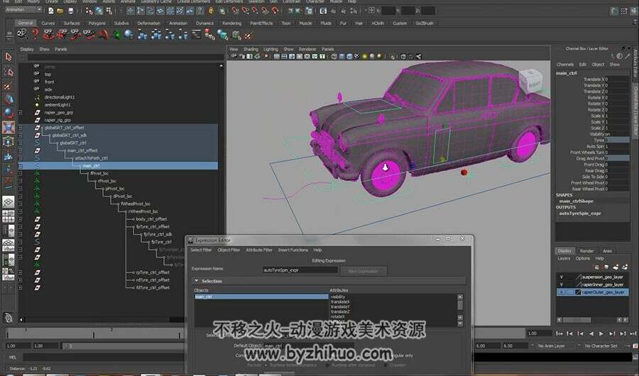Open a scene with the folder icon
The height and width of the screenshot is (376, 639).
pos(60,11)
